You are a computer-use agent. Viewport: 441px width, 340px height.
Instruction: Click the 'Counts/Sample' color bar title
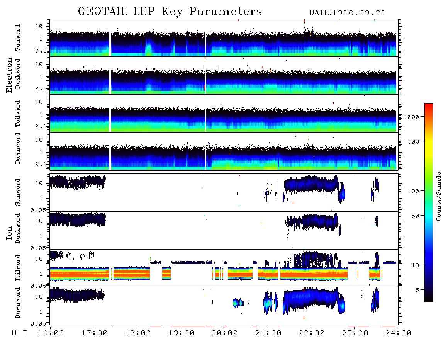pos(438,196)
